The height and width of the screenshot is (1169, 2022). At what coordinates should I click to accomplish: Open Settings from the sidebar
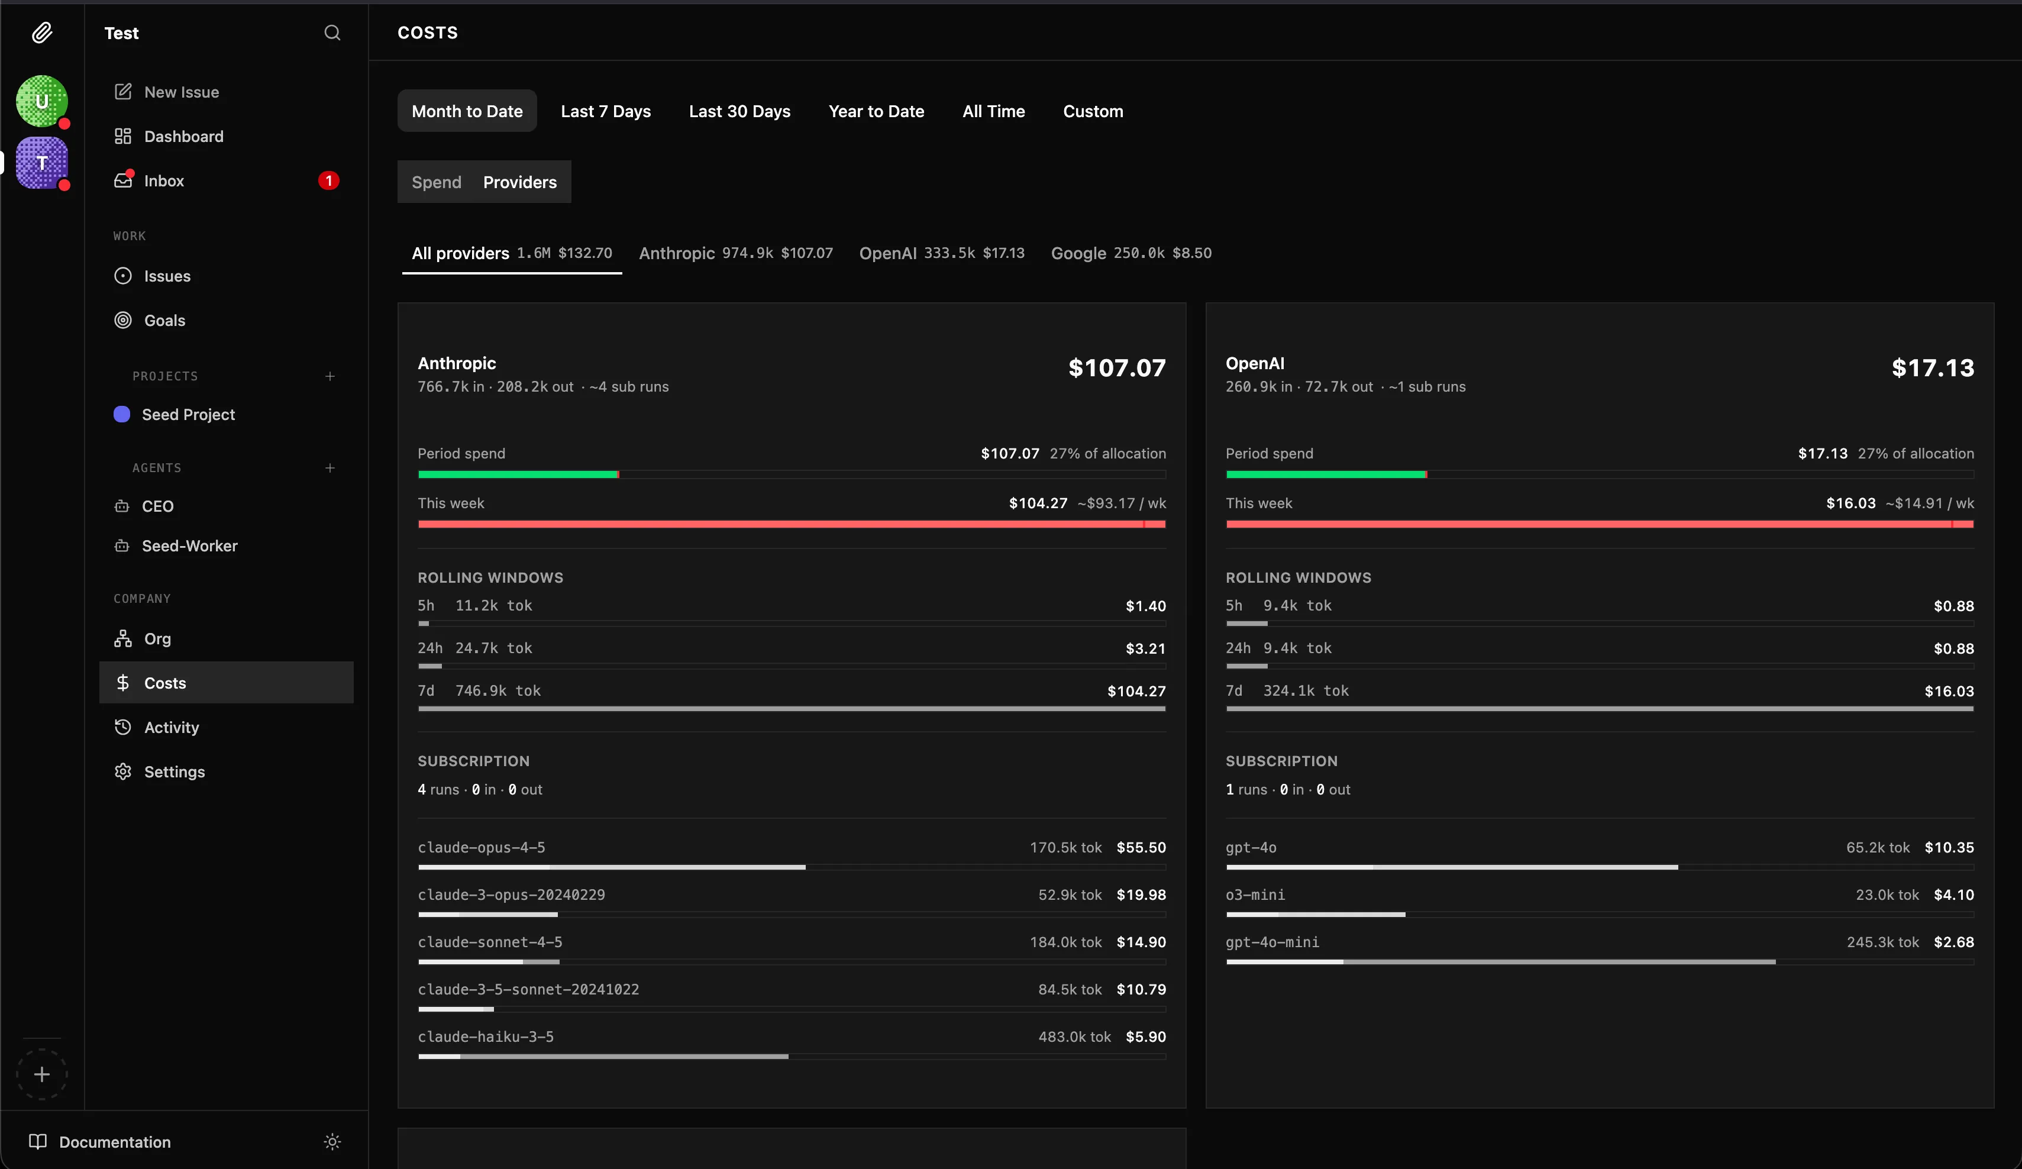(226, 771)
